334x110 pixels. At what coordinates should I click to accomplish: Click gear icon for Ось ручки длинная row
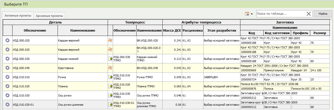pos(7,104)
